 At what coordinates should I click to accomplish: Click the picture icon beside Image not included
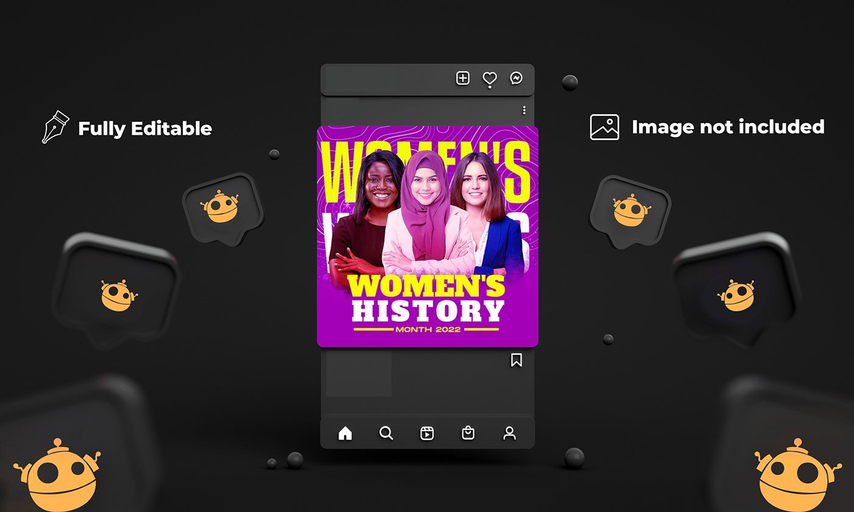click(x=605, y=127)
